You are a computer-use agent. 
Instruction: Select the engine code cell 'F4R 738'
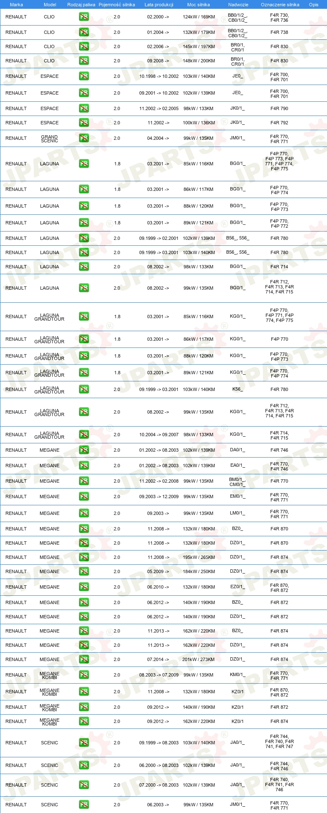[279, 32]
